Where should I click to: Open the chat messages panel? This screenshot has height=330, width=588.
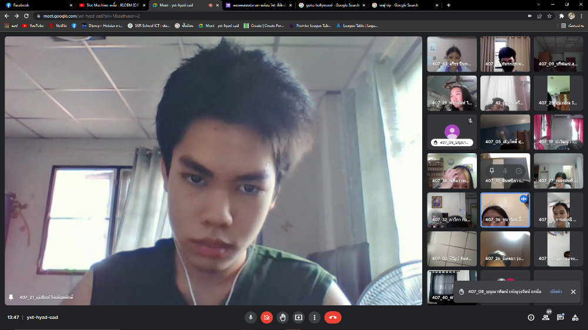(560, 317)
